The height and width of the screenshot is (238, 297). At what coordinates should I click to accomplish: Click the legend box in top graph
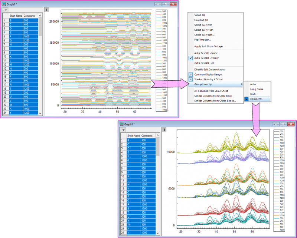point(161,61)
